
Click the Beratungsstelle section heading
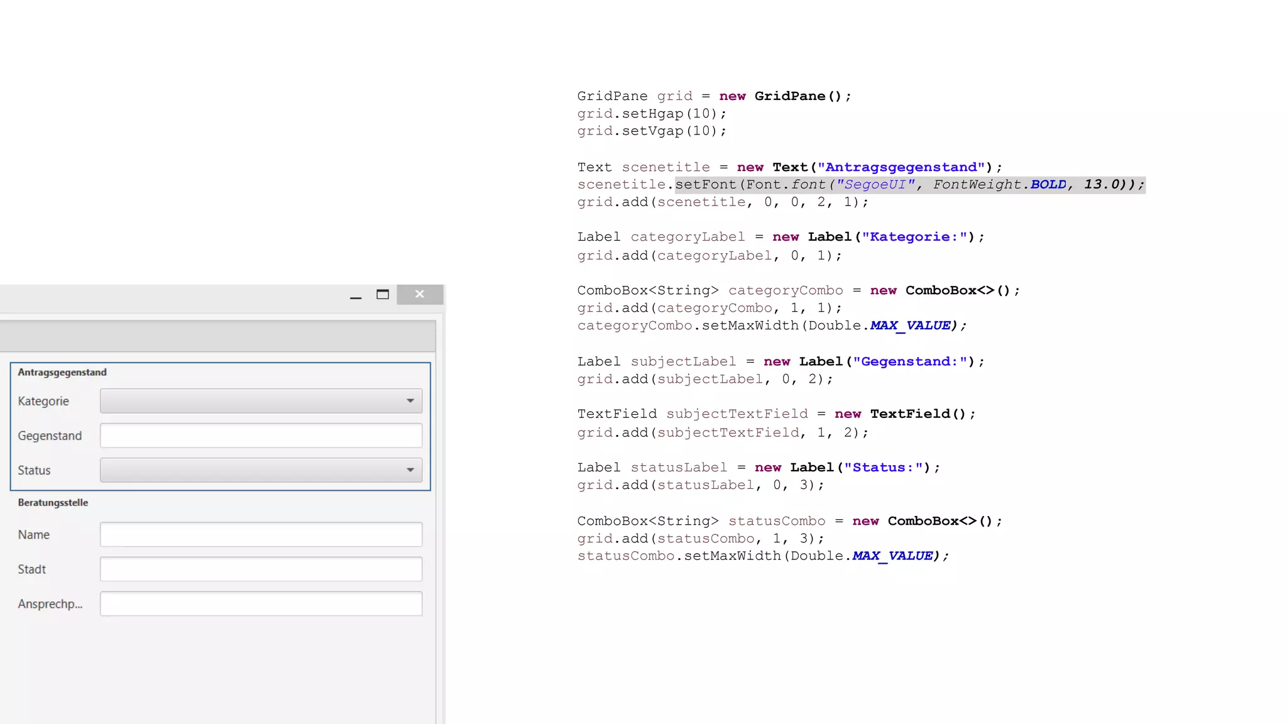(53, 503)
